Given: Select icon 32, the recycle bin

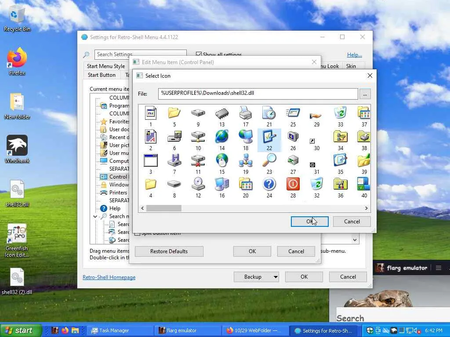Looking at the screenshot, I should click(317, 184).
